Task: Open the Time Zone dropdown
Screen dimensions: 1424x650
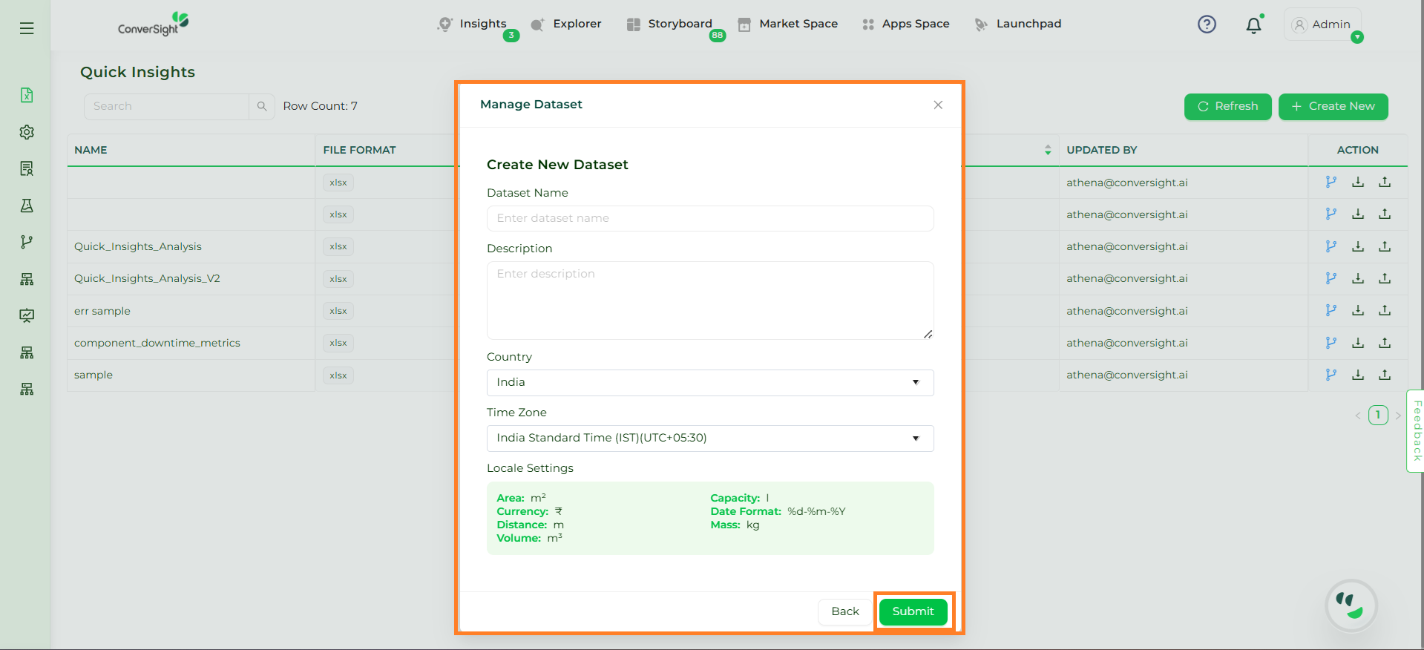Action: pyautogui.click(x=709, y=438)
